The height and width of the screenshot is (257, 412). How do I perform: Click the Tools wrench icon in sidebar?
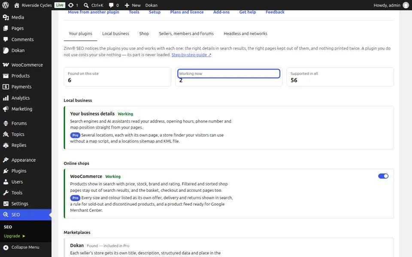point(6,193)
